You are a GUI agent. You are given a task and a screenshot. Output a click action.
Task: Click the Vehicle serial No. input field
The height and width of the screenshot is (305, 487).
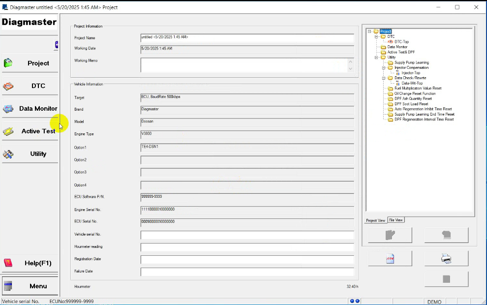[247, 235]
